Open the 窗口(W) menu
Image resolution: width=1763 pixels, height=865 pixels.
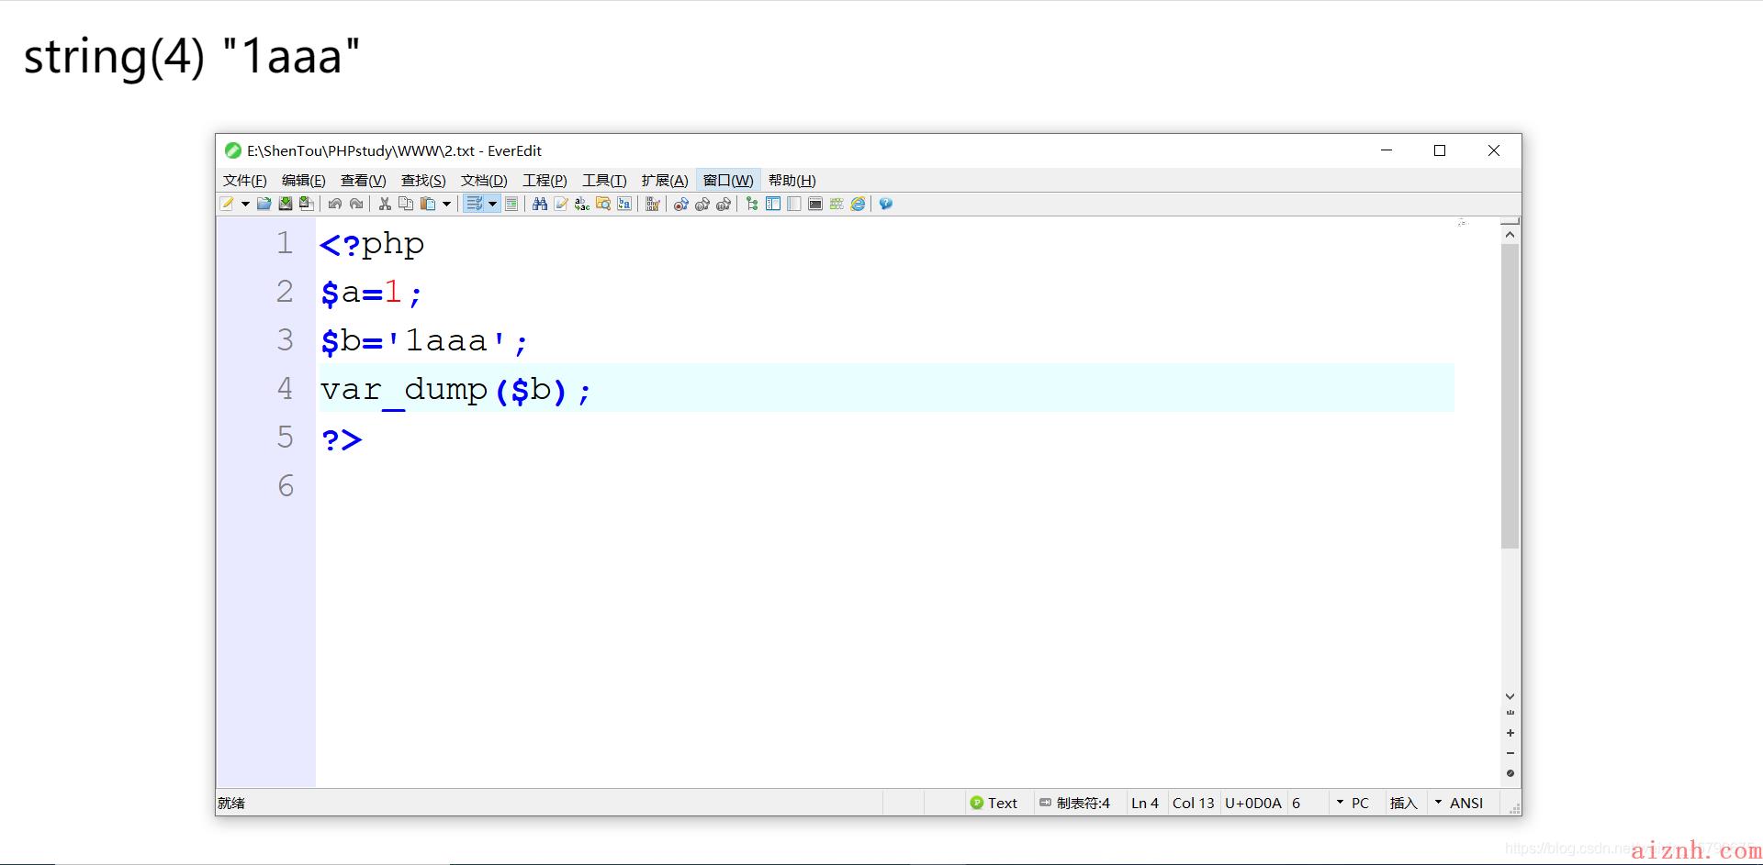pyautogui.click(x=728, y=181)
